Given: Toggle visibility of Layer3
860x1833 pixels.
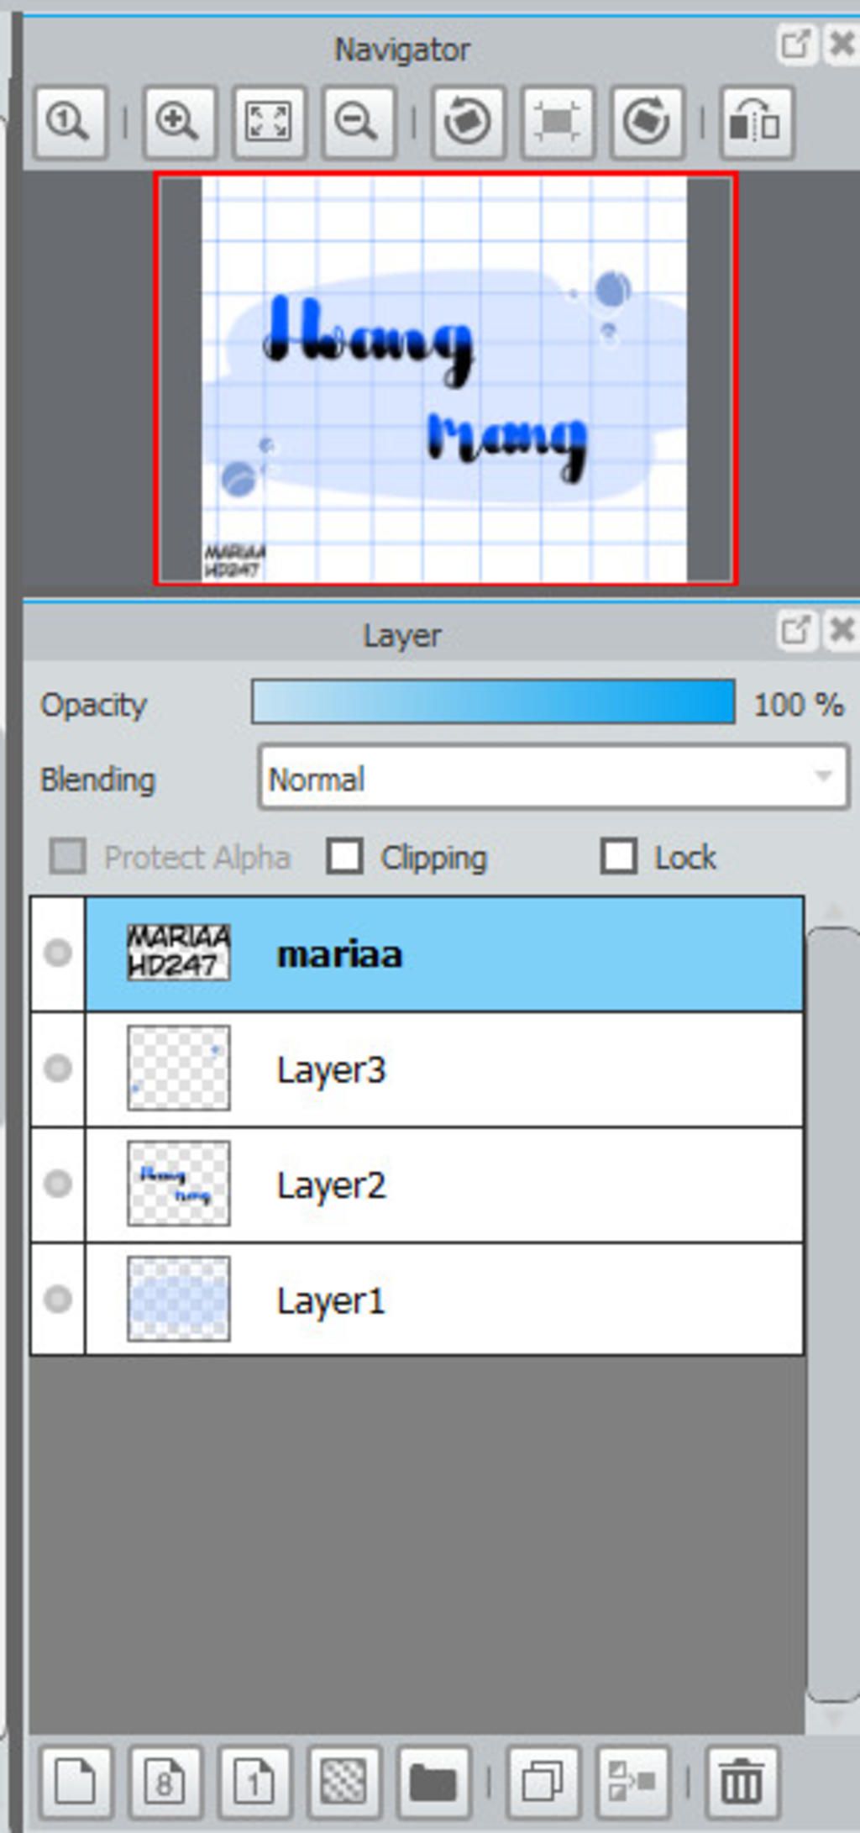Looking at the screenshot, I should (58, 1069).
